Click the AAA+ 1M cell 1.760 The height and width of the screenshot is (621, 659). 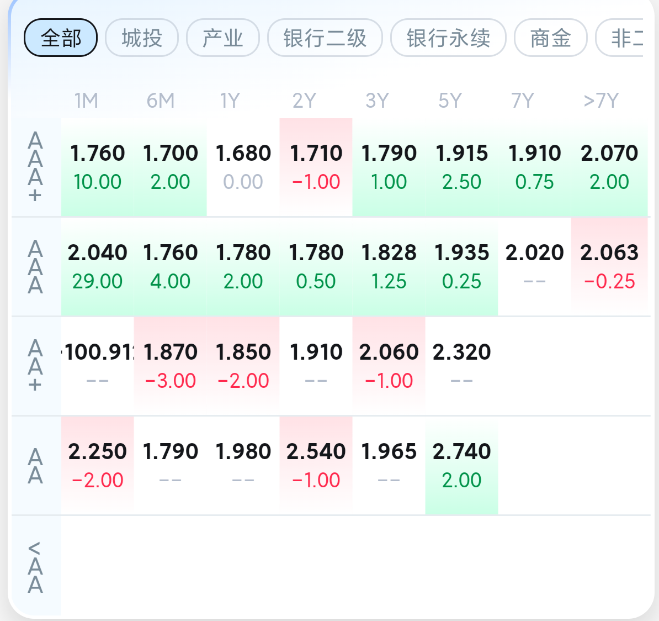coord(98,167)
